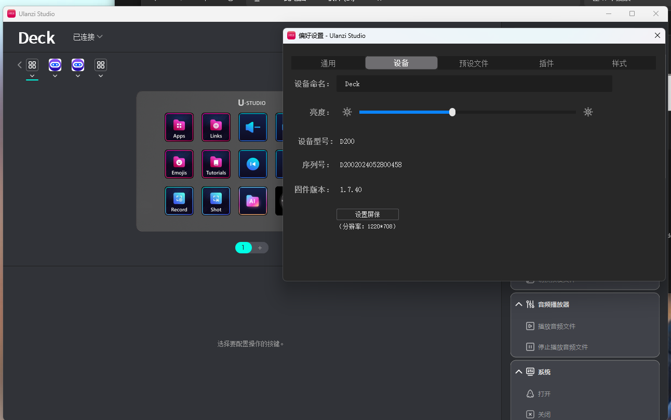Select the Record key on the deck

(179, 201)
